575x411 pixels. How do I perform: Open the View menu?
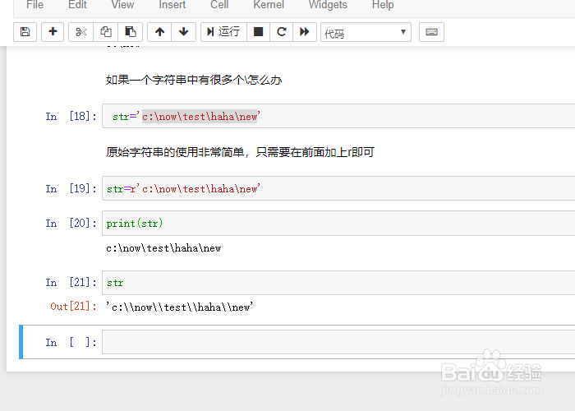122,5
